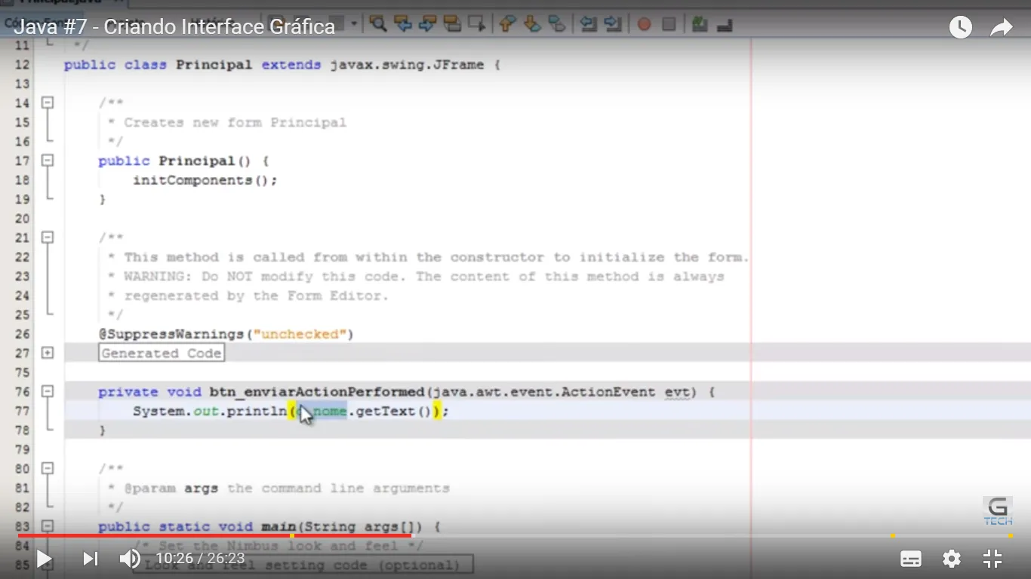Screen dimensions: 1031x579
Task: Click 'println' on line 77
Action: tap(257, 411)
